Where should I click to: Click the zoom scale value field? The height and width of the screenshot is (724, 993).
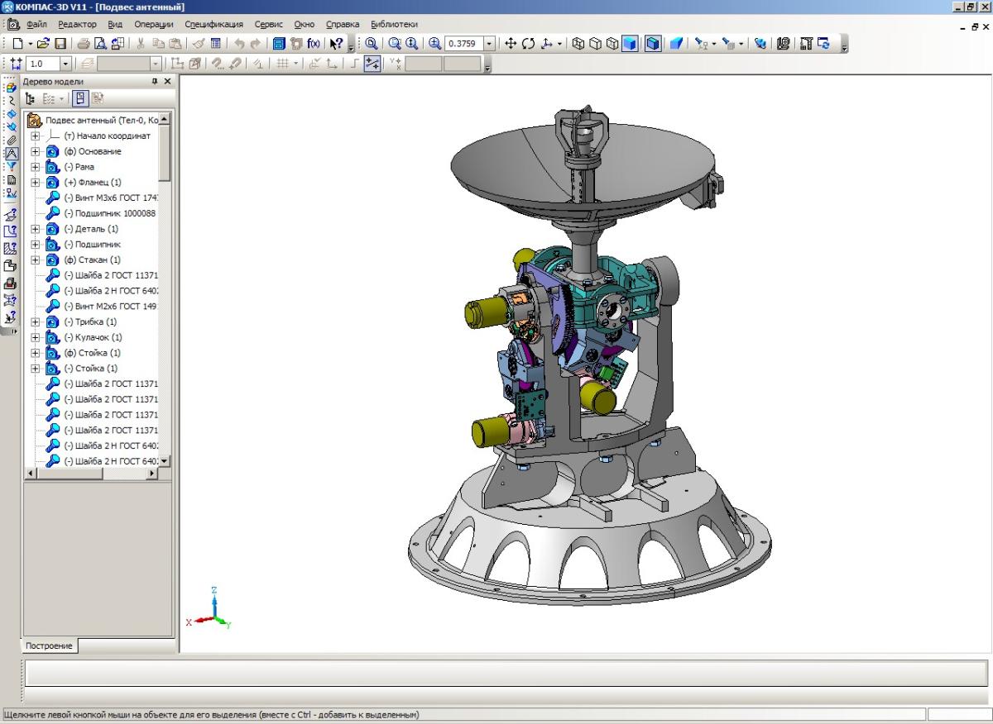point(463,44)
